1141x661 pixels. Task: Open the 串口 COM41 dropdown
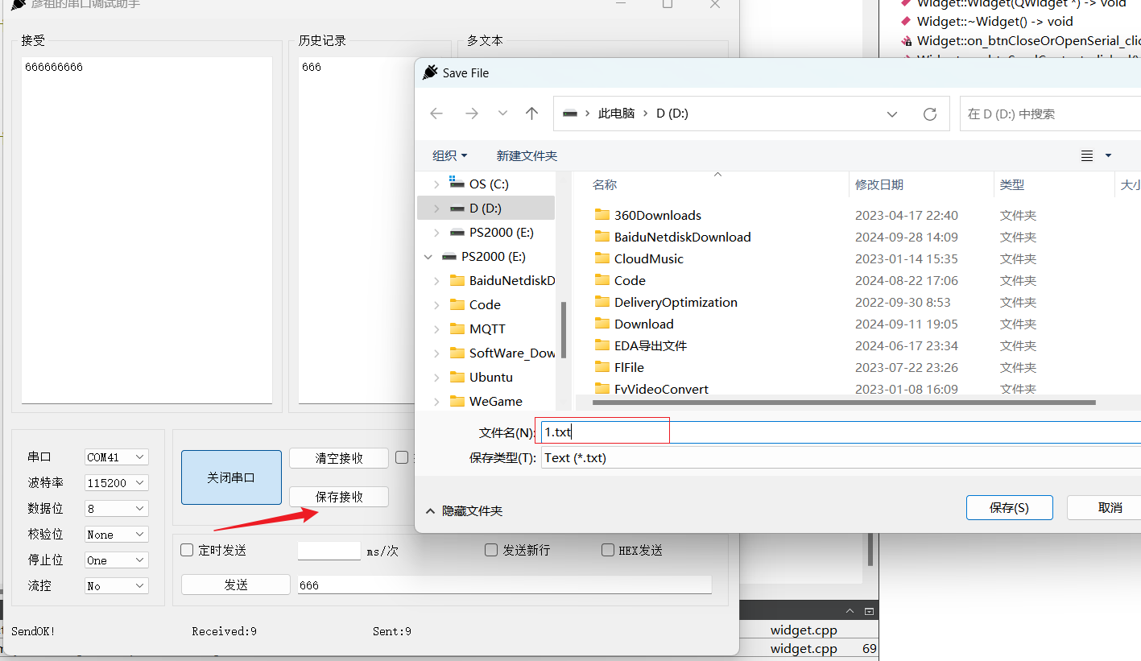coord(117,457)
